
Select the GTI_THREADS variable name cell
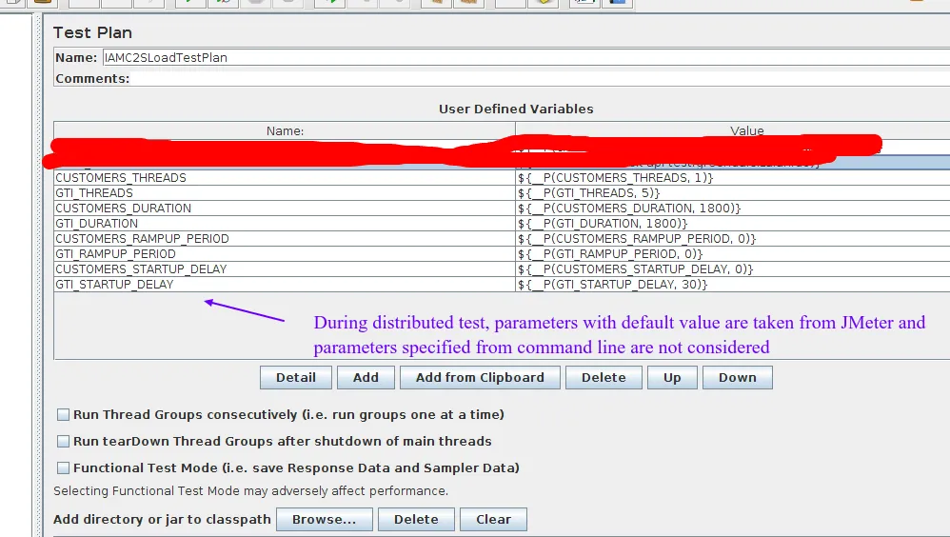[x=285, y=192]
